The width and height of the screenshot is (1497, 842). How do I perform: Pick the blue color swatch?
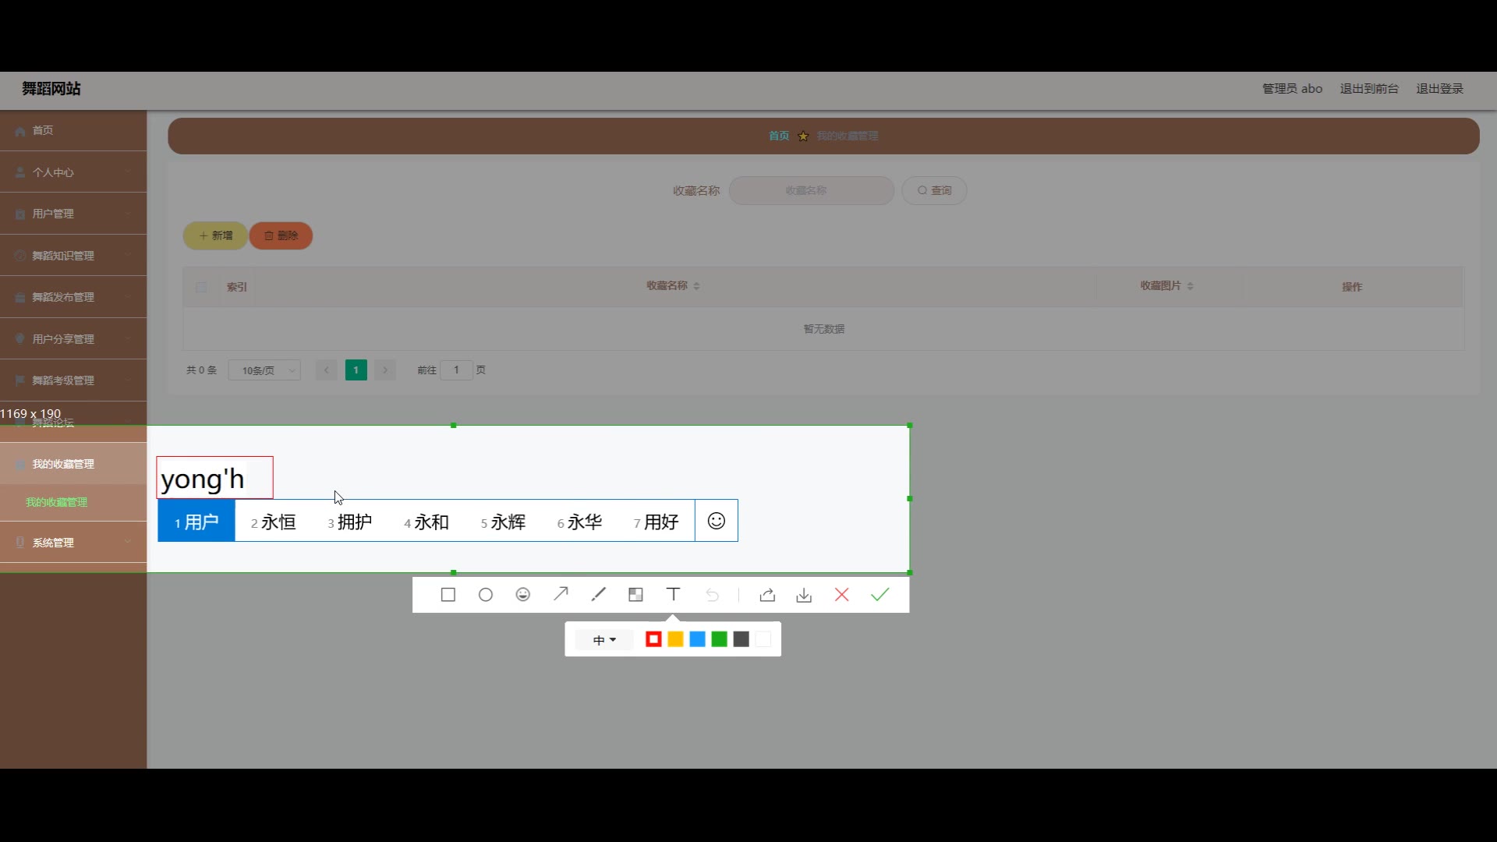[697, 639]
